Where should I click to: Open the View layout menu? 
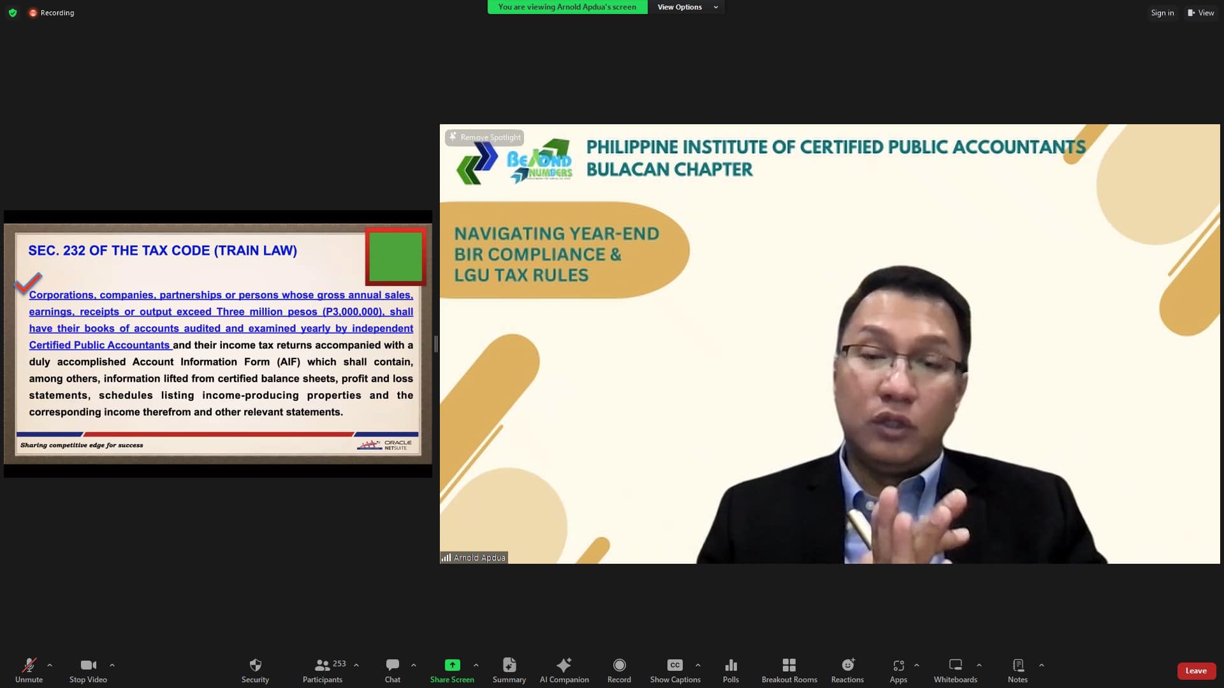point(1201,13)
